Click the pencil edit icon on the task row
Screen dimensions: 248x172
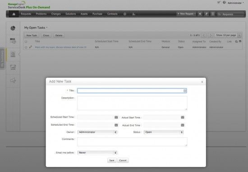tap(31, 47)
